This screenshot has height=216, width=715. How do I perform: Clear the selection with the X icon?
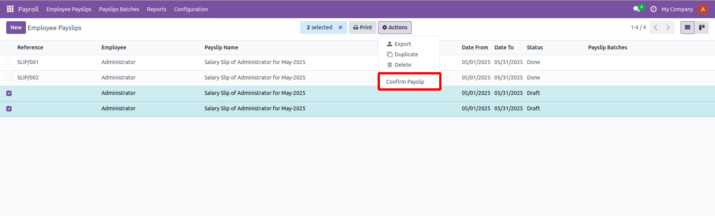pos(340,27)
